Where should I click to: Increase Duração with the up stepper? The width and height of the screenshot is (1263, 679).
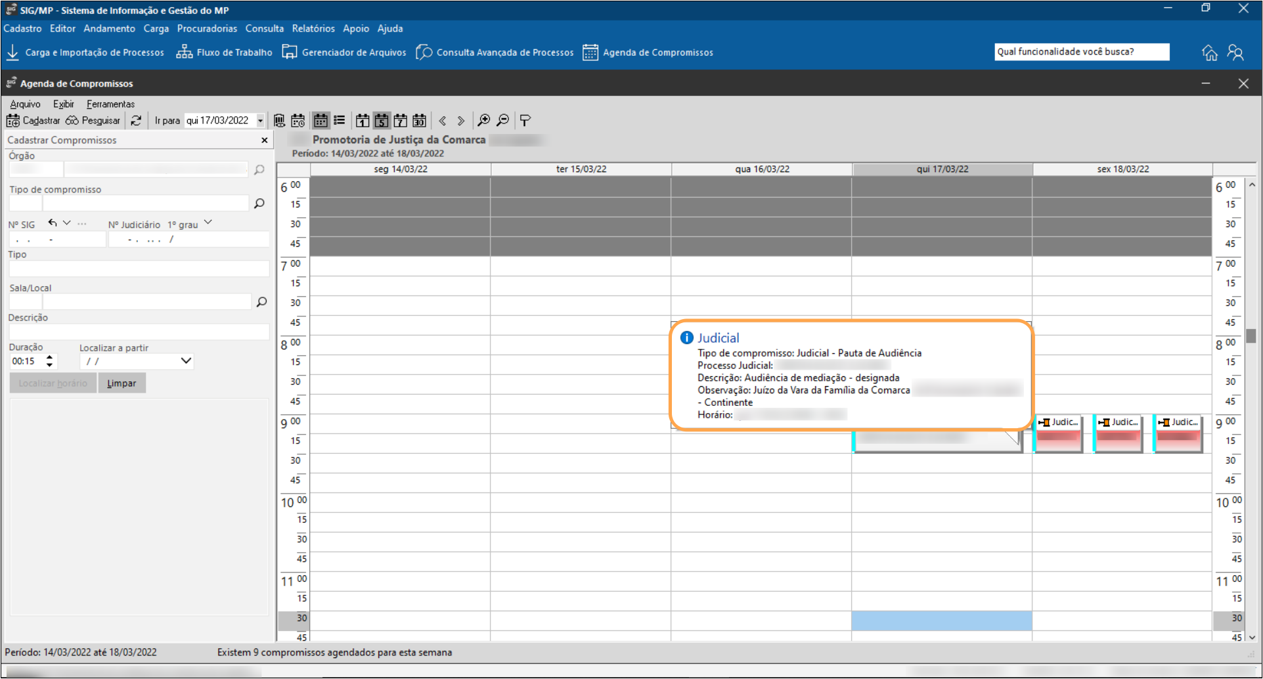(x=50, y=357)
